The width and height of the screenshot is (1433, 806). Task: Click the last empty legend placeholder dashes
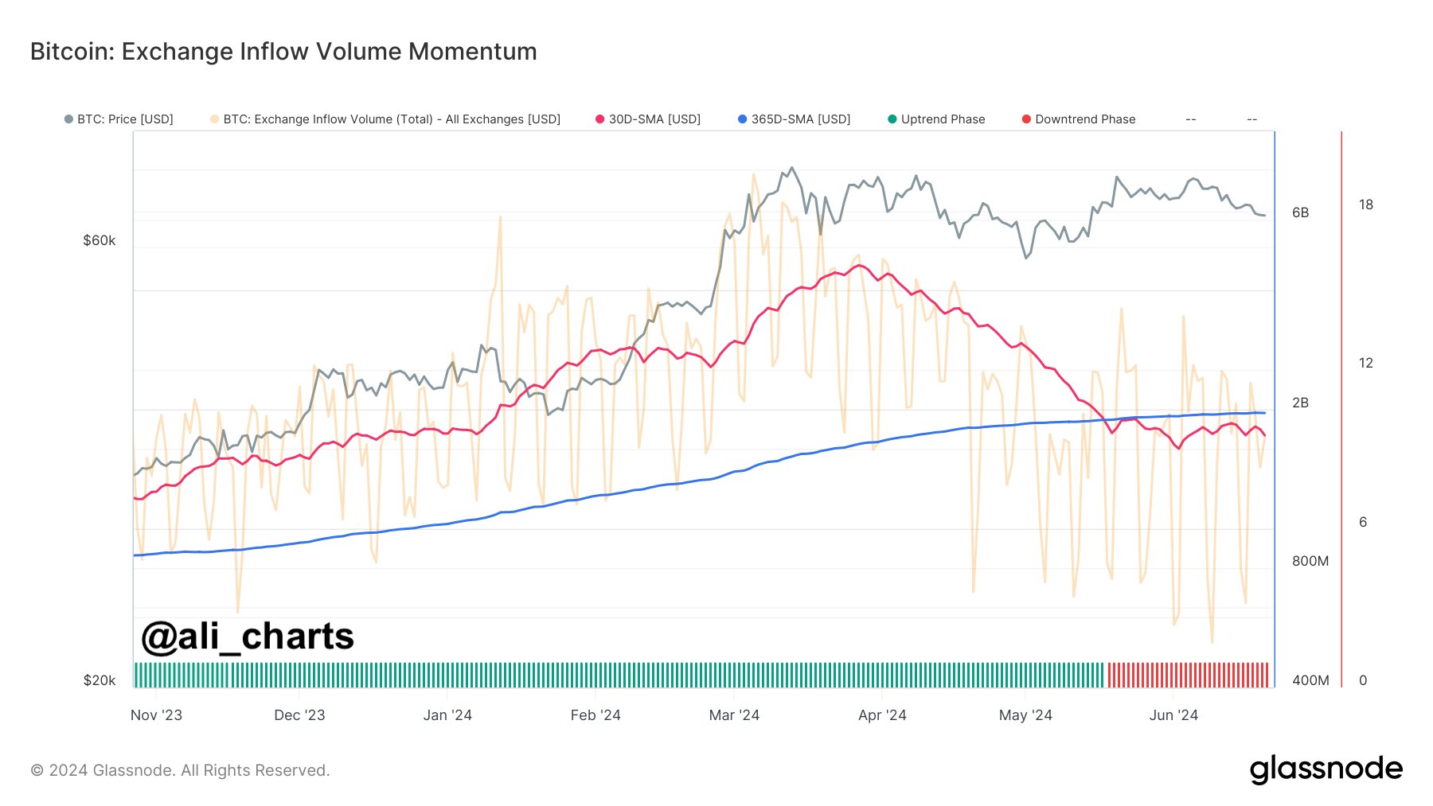click(1252, 119)
